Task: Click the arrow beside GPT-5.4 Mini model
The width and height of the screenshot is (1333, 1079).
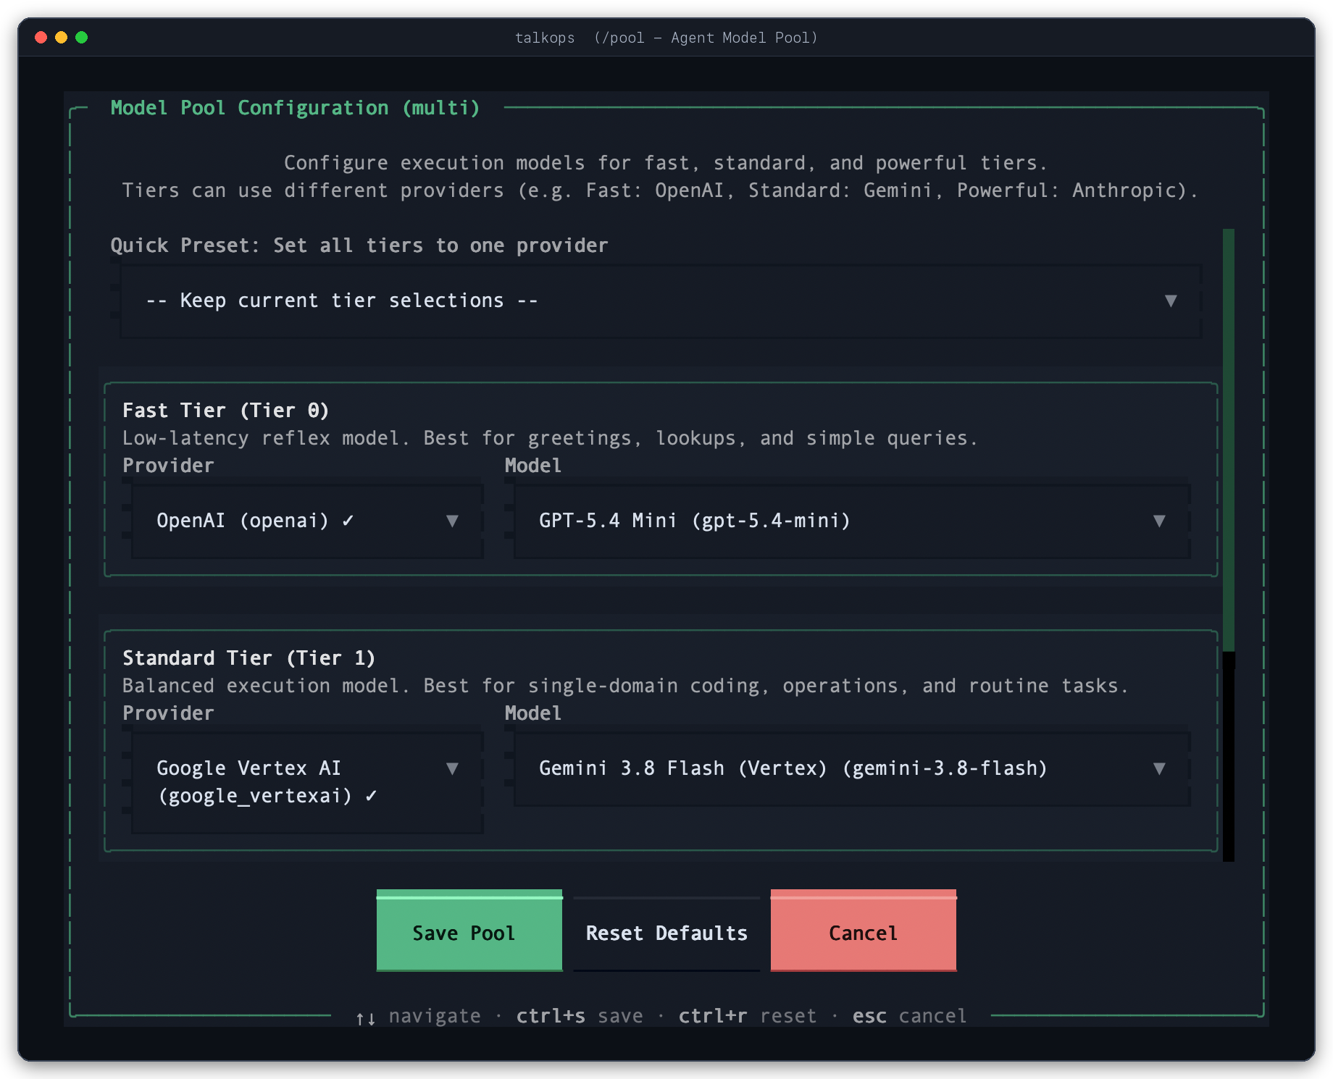Action: tap(1159, 521)
